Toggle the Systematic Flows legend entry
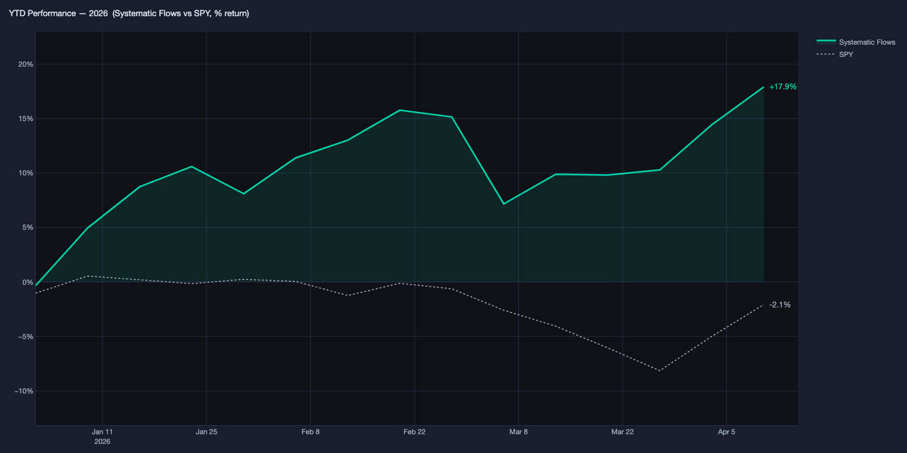The image size is (907, 453). pyautogui.click(x=866, y=42)
